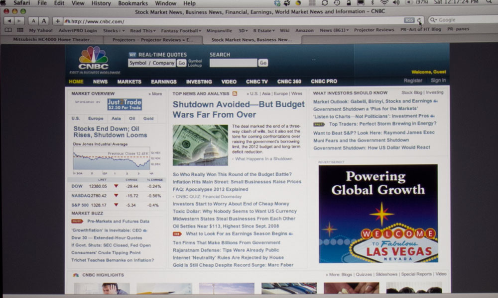Select the MARKETS navigation item
The image size is (498, 298).
pos(129,82)
